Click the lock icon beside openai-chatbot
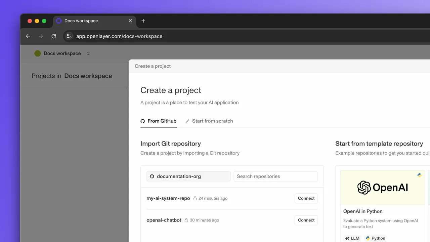The width and height of the screenshot is (430, 242). [x=186, y=220]
